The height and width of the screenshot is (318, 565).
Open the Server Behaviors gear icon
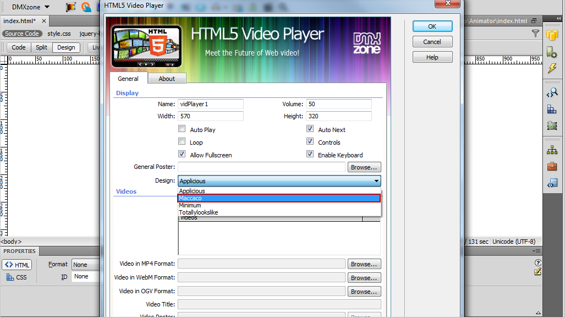(x=552, y=52)
